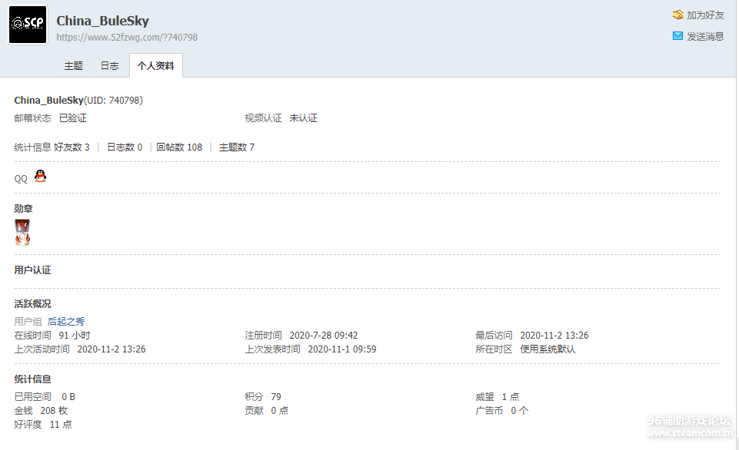Click the 已验证 email status text
The width and height of the screenshot is (739, 450).
tap(72, 118)
